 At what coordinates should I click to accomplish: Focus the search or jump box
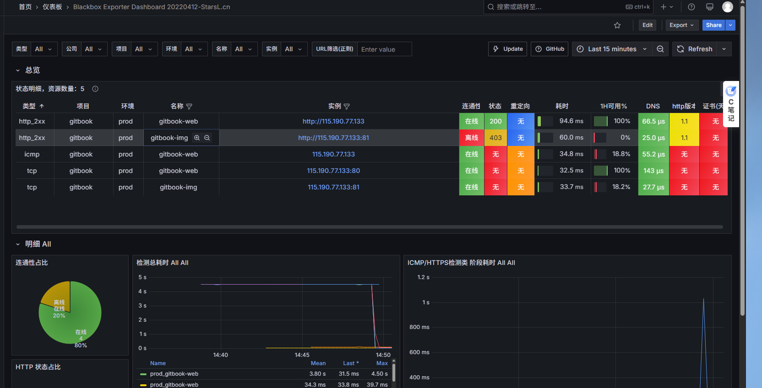[x=568, y=7]
